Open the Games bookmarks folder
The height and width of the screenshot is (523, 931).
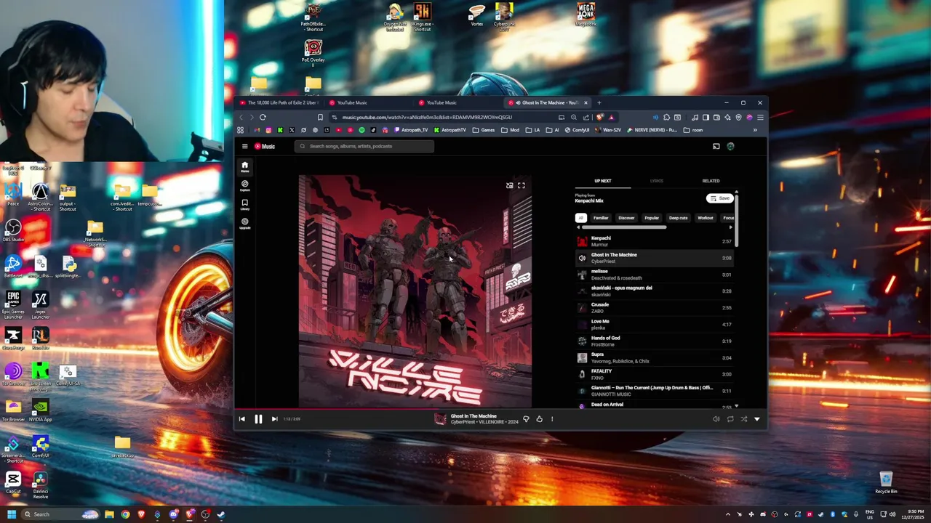[x=484, y=130]
